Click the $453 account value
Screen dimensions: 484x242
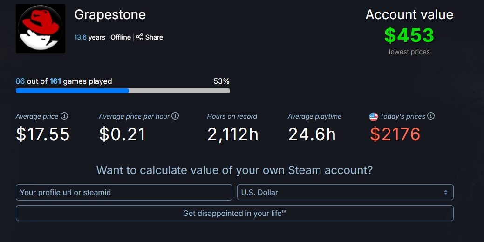pyautogui.click(x=409, y=35)
